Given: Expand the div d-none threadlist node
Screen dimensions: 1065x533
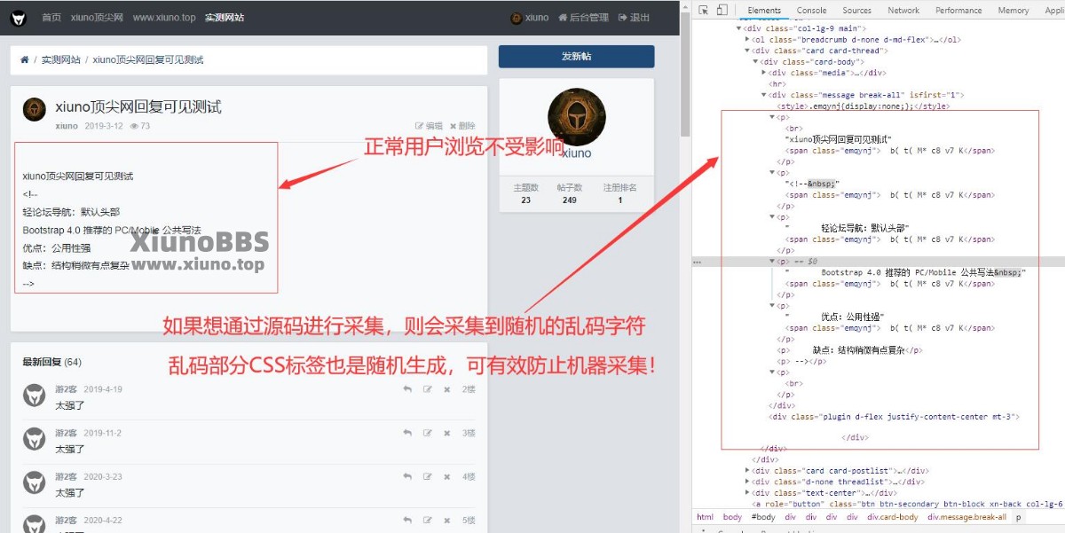Looking at the screenshot, I should [747, 482].
